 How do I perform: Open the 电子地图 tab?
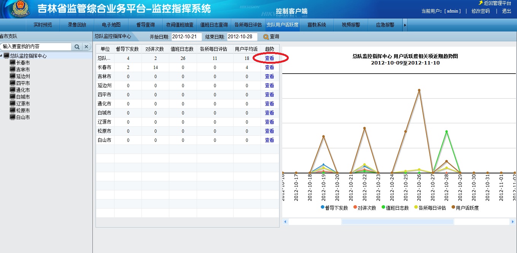tap(111, 25)
